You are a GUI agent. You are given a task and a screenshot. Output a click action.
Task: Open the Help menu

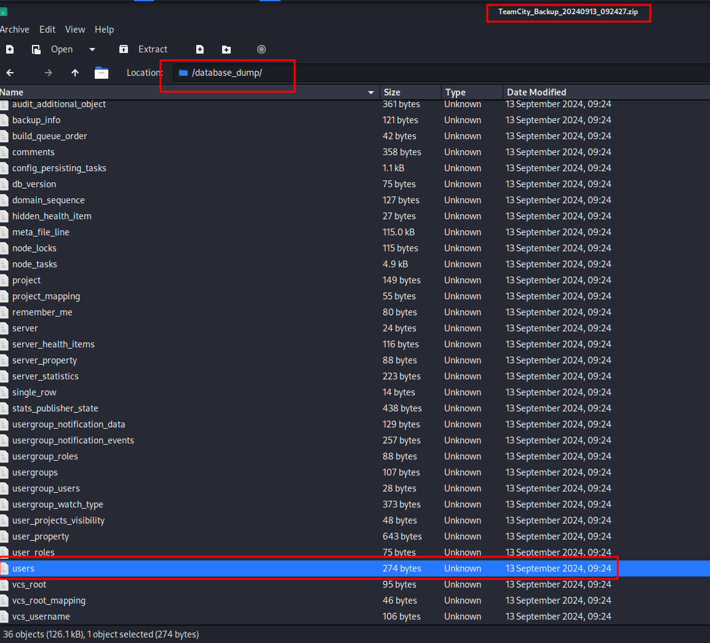point(104,30)
